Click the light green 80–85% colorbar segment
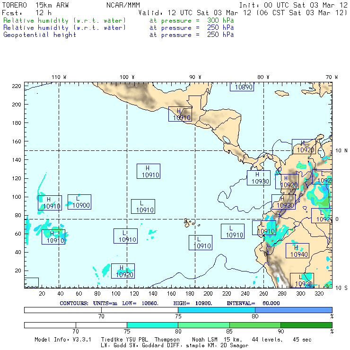This screenshot has height=350, width=350. pyautogui.click(x=204, y=325)
